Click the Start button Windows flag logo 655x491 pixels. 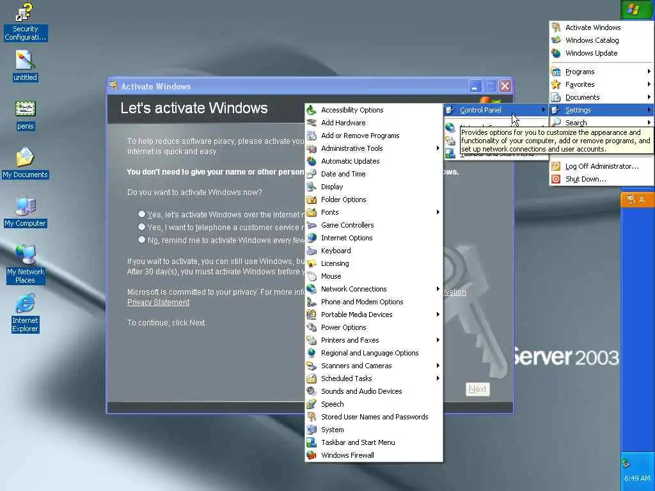pos(634,9)
